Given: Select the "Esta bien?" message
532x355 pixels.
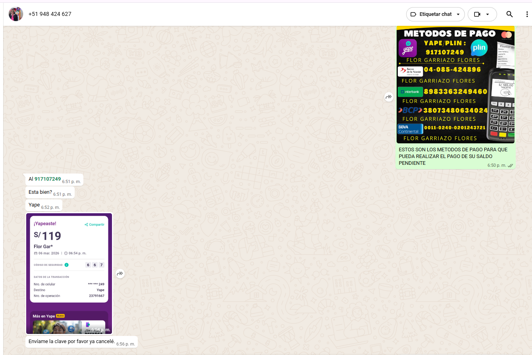Looking at the screenshot, I should pyautogui.click(x=40, y=192).
